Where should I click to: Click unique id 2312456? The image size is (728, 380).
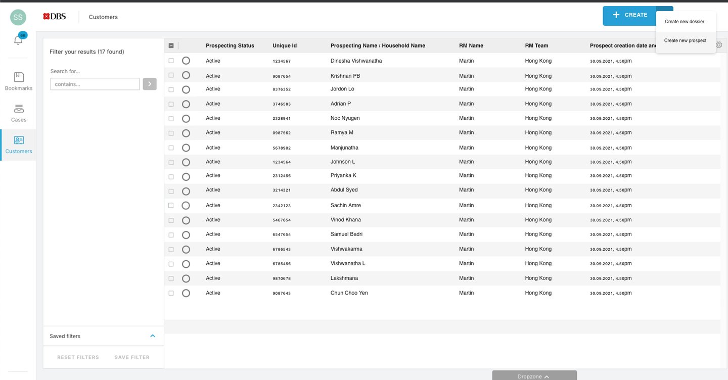(282, 176)
